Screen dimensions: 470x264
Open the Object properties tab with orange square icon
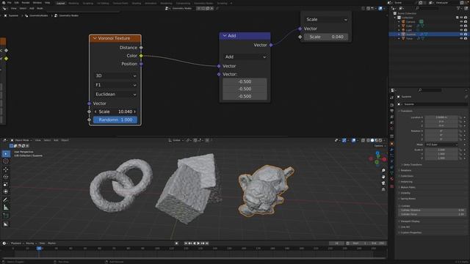391,144
